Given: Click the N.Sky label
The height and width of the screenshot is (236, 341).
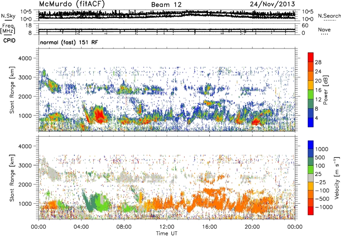Looking at the screenshot, I should click(8, 16).
